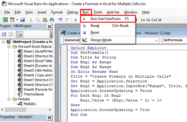Open the Tools menu
The image size is (187, 122).
coord(98,12)
